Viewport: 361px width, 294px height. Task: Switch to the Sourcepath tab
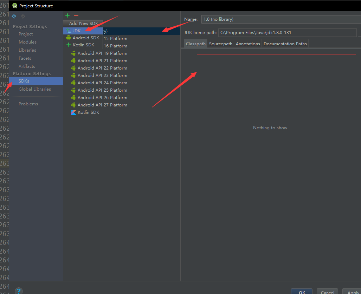(220, 44)
